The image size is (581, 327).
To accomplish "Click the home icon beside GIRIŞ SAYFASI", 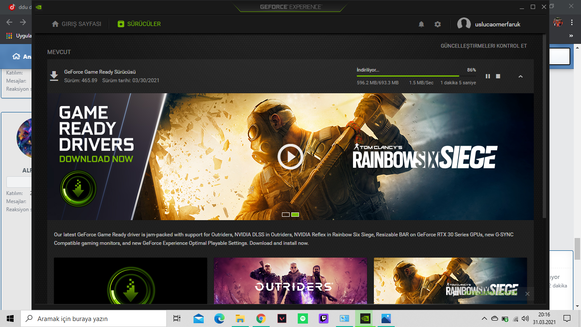I will point(55,24).
